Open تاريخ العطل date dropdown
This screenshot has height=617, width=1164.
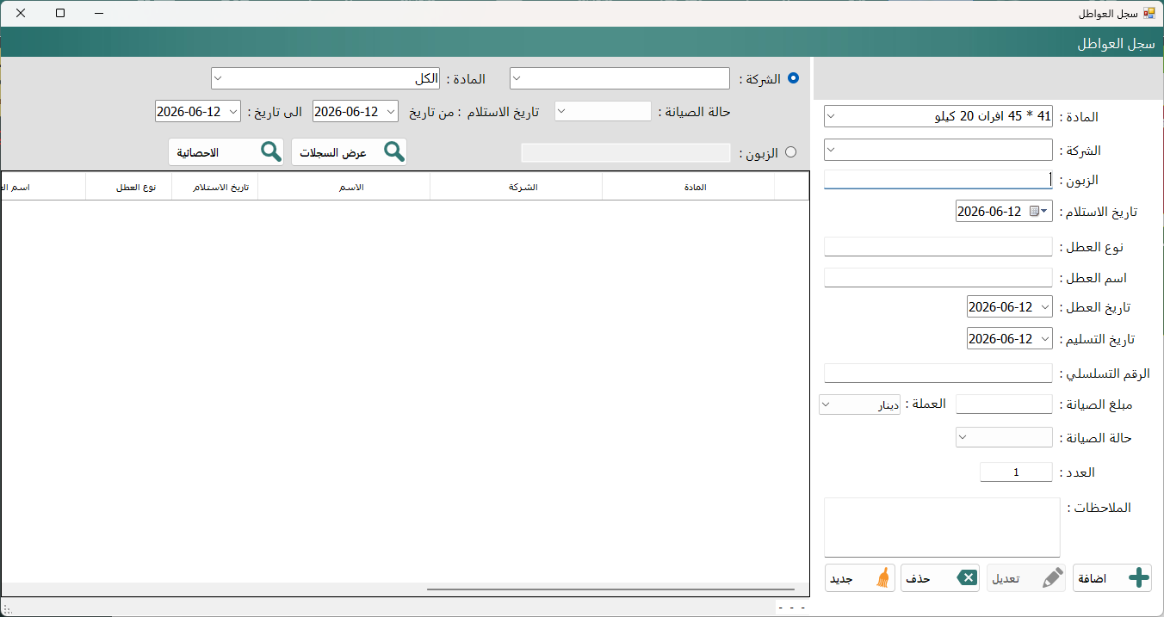click(x=1045, y=307)
